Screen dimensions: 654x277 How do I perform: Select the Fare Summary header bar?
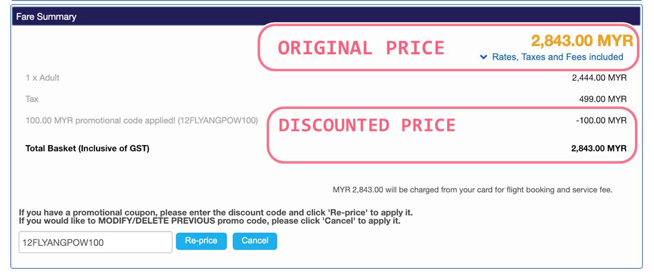[x=326, y=17]
